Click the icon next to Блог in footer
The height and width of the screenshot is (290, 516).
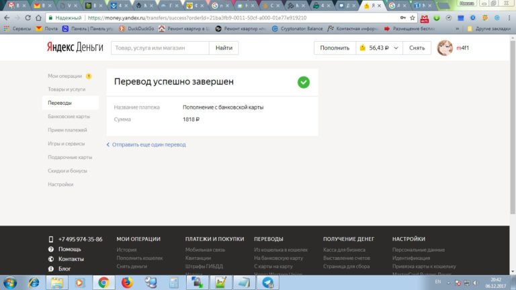[50, 269]
